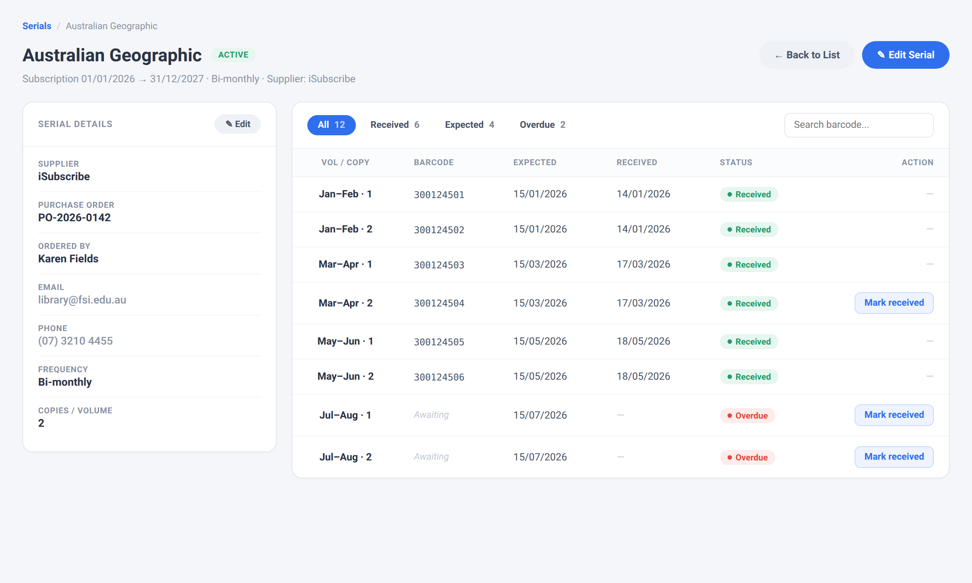Click the Received column header
972x583 pixels.
tap(637, 163)
